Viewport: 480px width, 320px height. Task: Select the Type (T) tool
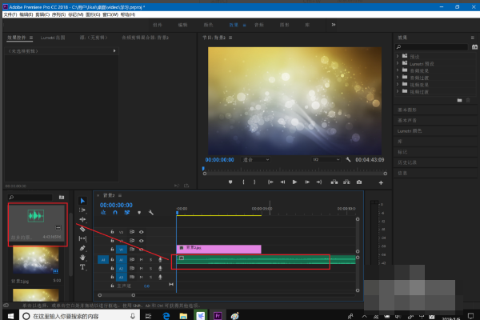click(x=82, y=268)
